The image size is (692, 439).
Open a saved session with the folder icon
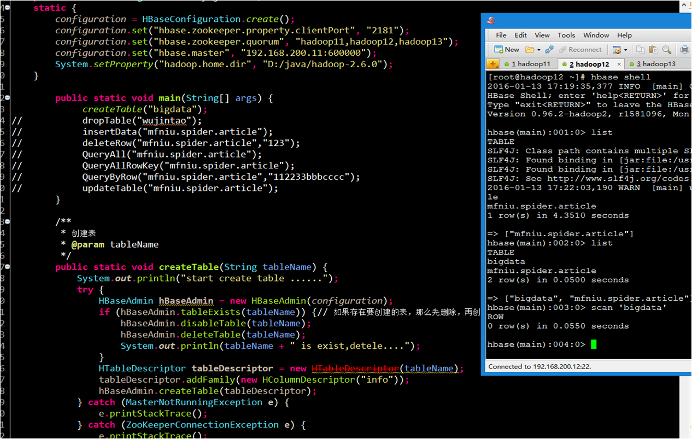[529, 49]
